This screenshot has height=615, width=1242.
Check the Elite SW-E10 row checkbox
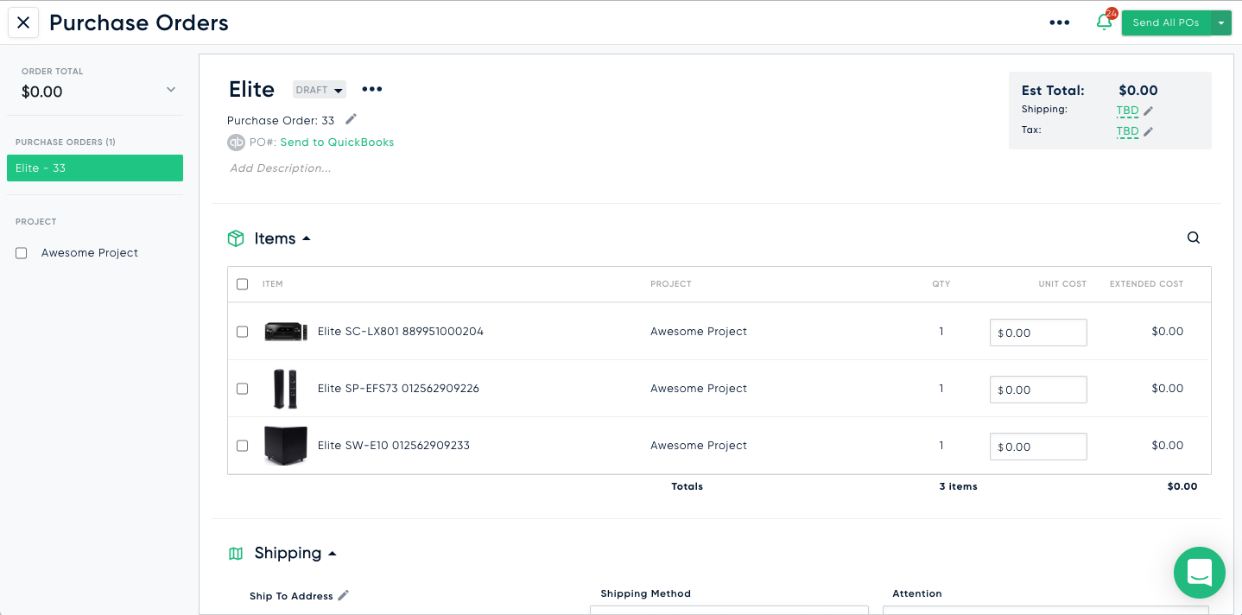tap(242, 446)
